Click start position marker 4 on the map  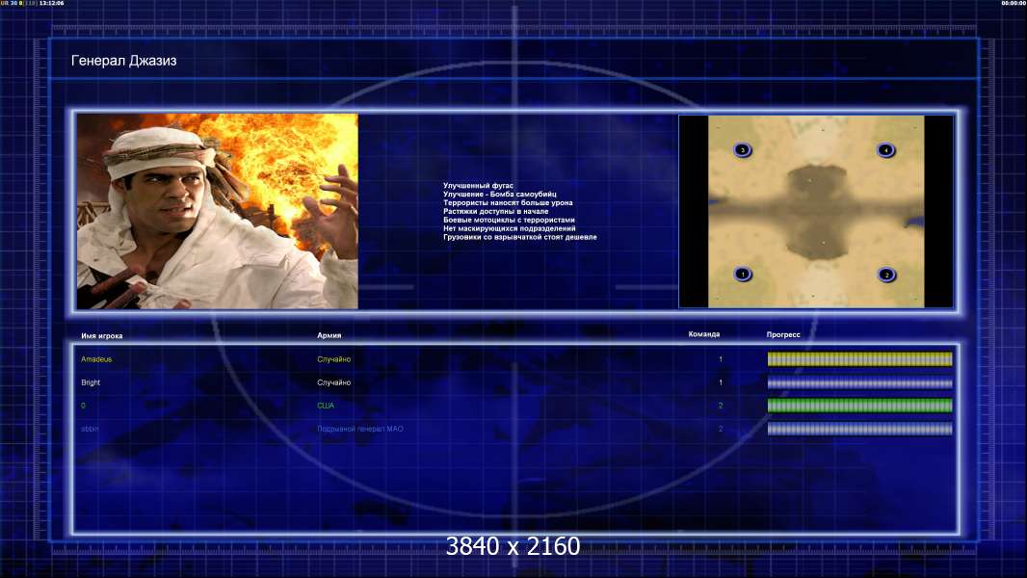click(885, 150)
